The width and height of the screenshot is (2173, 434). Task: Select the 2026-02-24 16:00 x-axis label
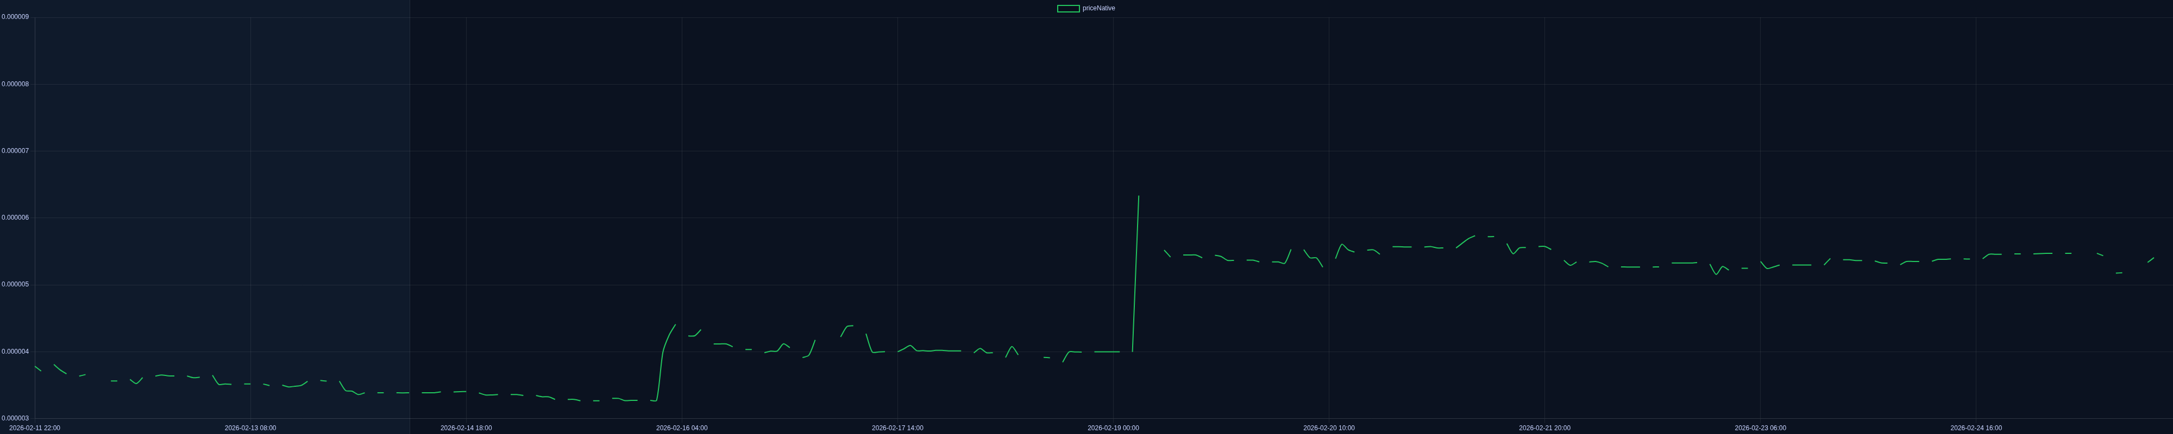(1976, 428)
